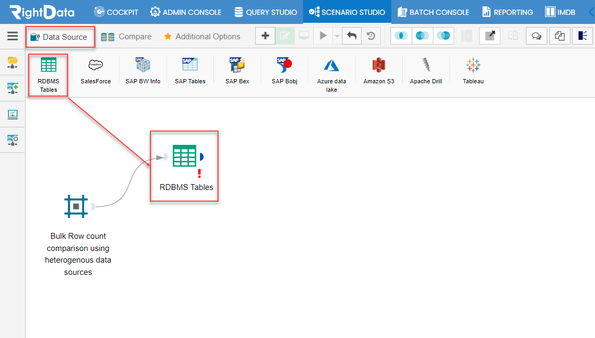This screenshot has width=595, height=338.
Task: Click the output port of RDBMS Tables node
Action: click(x=202, y=157)
